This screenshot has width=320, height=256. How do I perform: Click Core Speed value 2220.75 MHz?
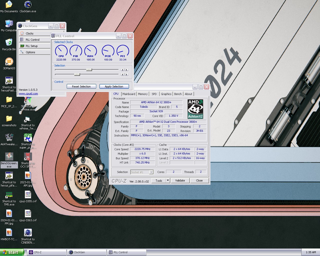coord(142,149)
